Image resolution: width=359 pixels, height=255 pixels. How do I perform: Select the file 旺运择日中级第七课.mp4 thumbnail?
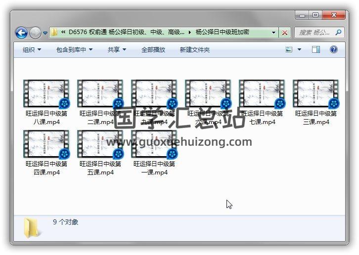coord(262,93)
